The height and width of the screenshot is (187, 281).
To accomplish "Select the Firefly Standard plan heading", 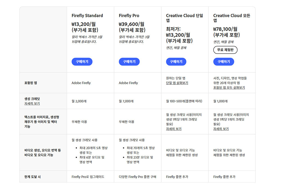I will (x=87, y=16).
